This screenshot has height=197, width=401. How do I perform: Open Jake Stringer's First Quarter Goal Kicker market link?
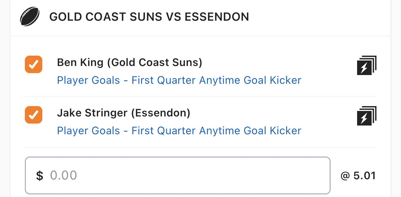click(179, 131)
